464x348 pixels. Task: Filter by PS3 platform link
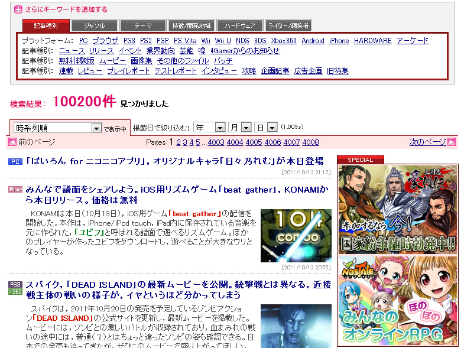(129, 41)
